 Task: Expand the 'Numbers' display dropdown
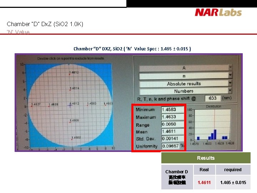coord(186,91)
